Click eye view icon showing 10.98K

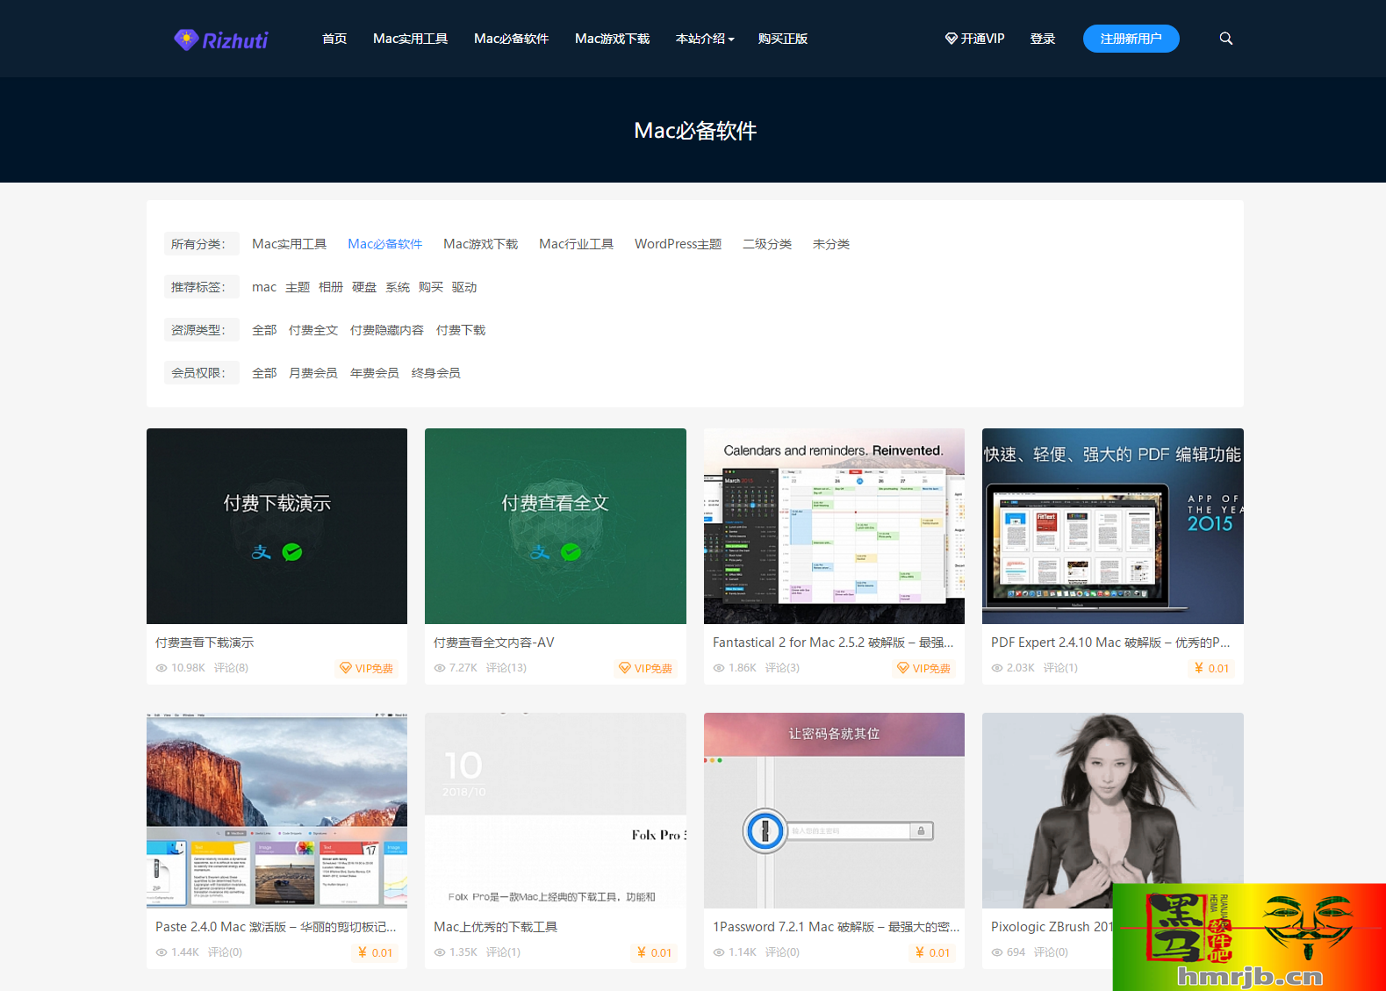click(x=162, y=668)
